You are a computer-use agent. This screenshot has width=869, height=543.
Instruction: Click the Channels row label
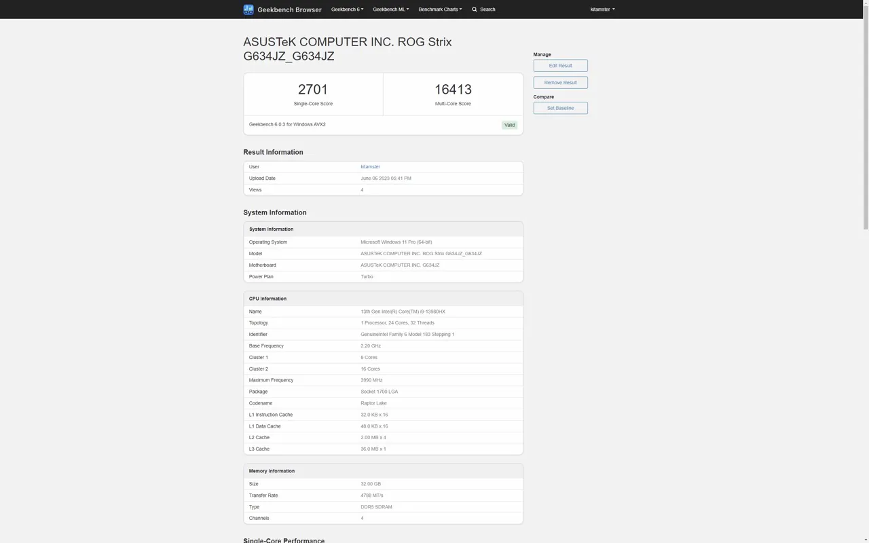259,519
